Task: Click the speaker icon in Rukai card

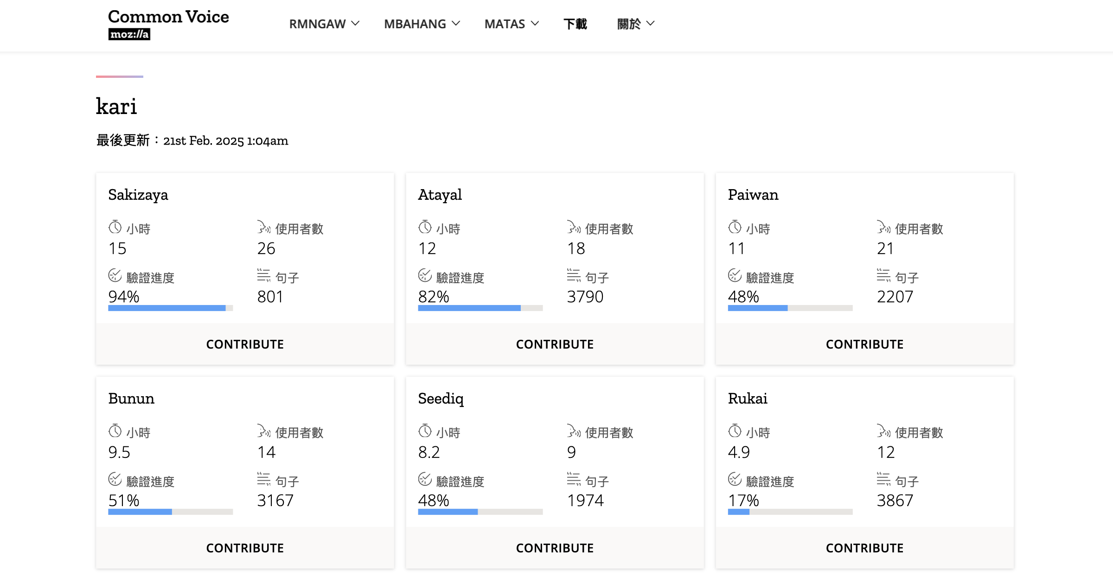Action: [x=883, y=431]
